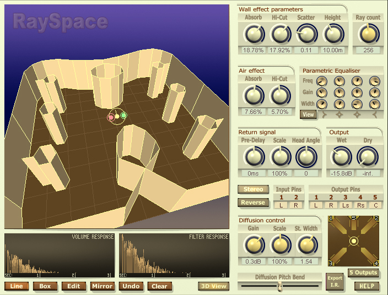This screenshot has height=295, width=388.
Task: Open the HELP button
Action: pyautogui.click(x=367, y=286)
